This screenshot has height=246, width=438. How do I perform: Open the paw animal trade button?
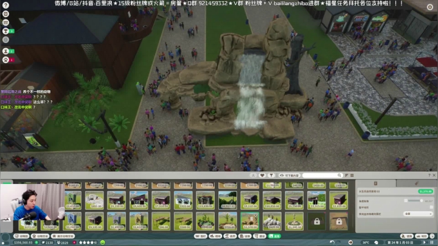pos(40,236)
